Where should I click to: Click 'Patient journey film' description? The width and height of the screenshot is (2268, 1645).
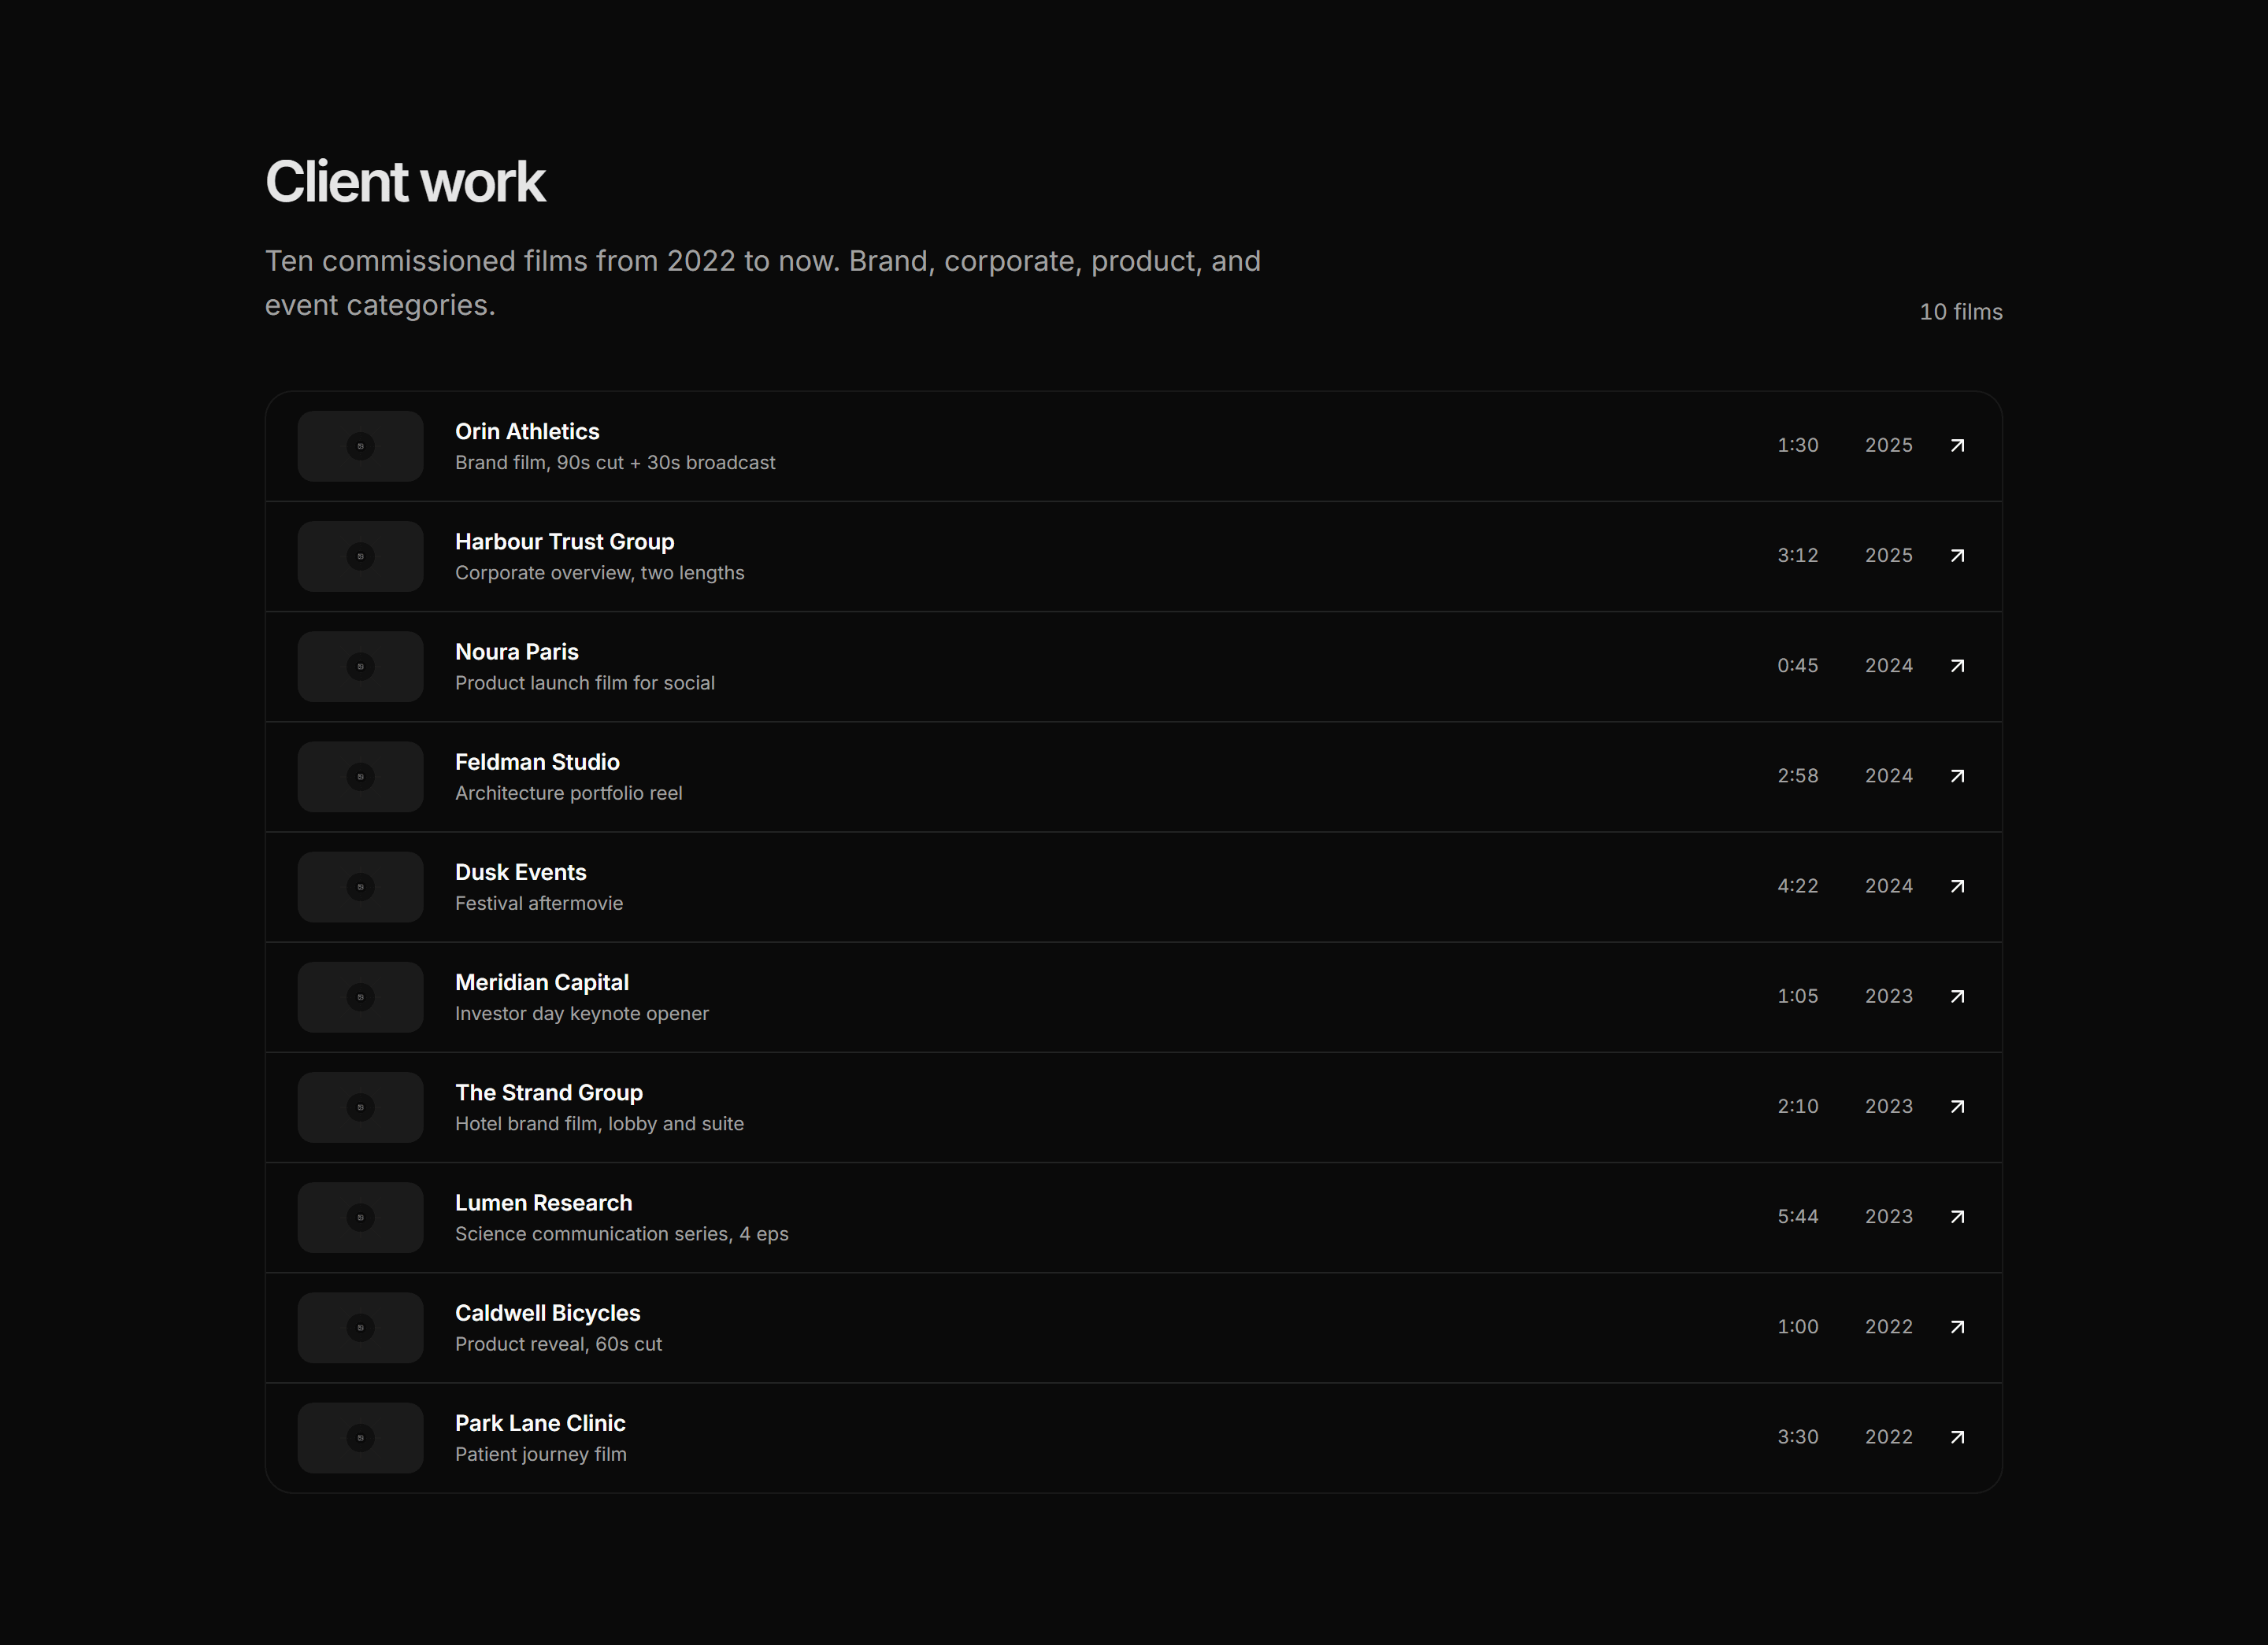[x=541, y=1454]
